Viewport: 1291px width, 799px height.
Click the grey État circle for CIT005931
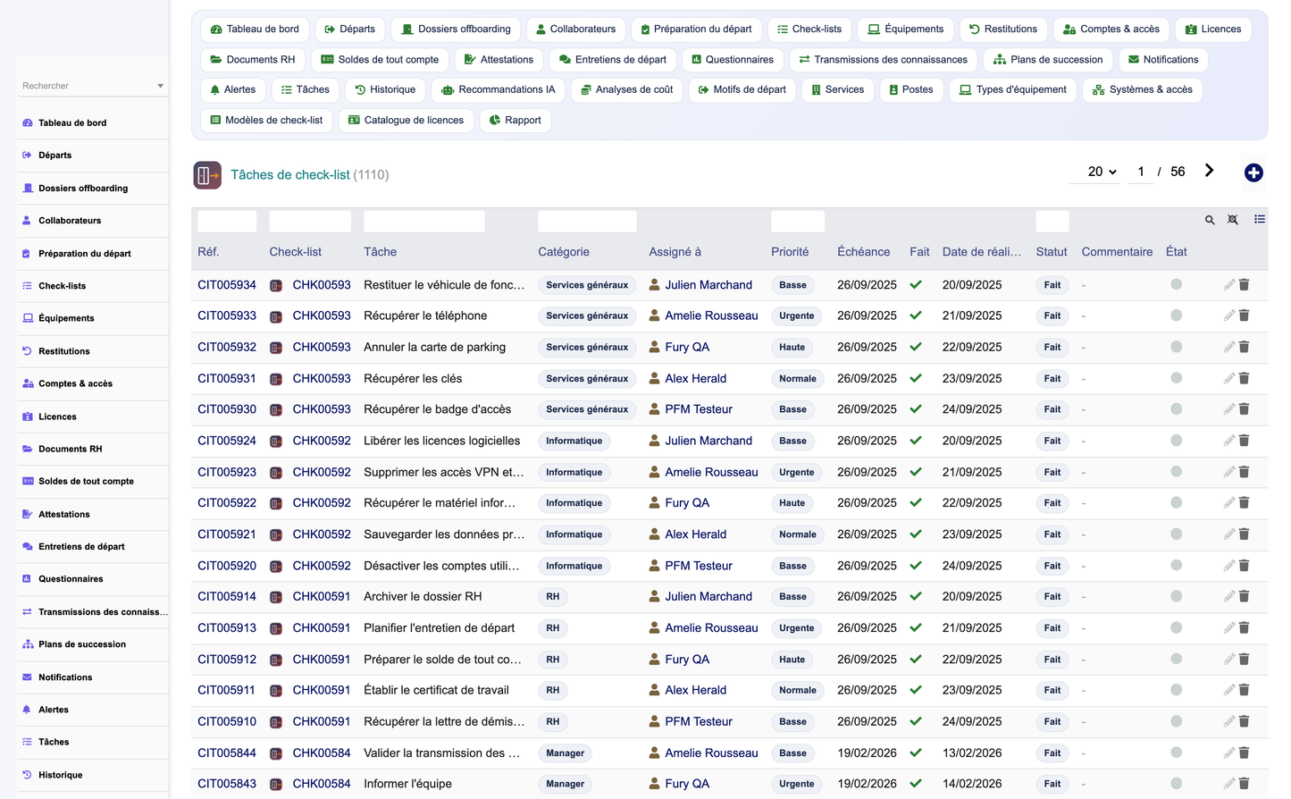point(1176,378)
